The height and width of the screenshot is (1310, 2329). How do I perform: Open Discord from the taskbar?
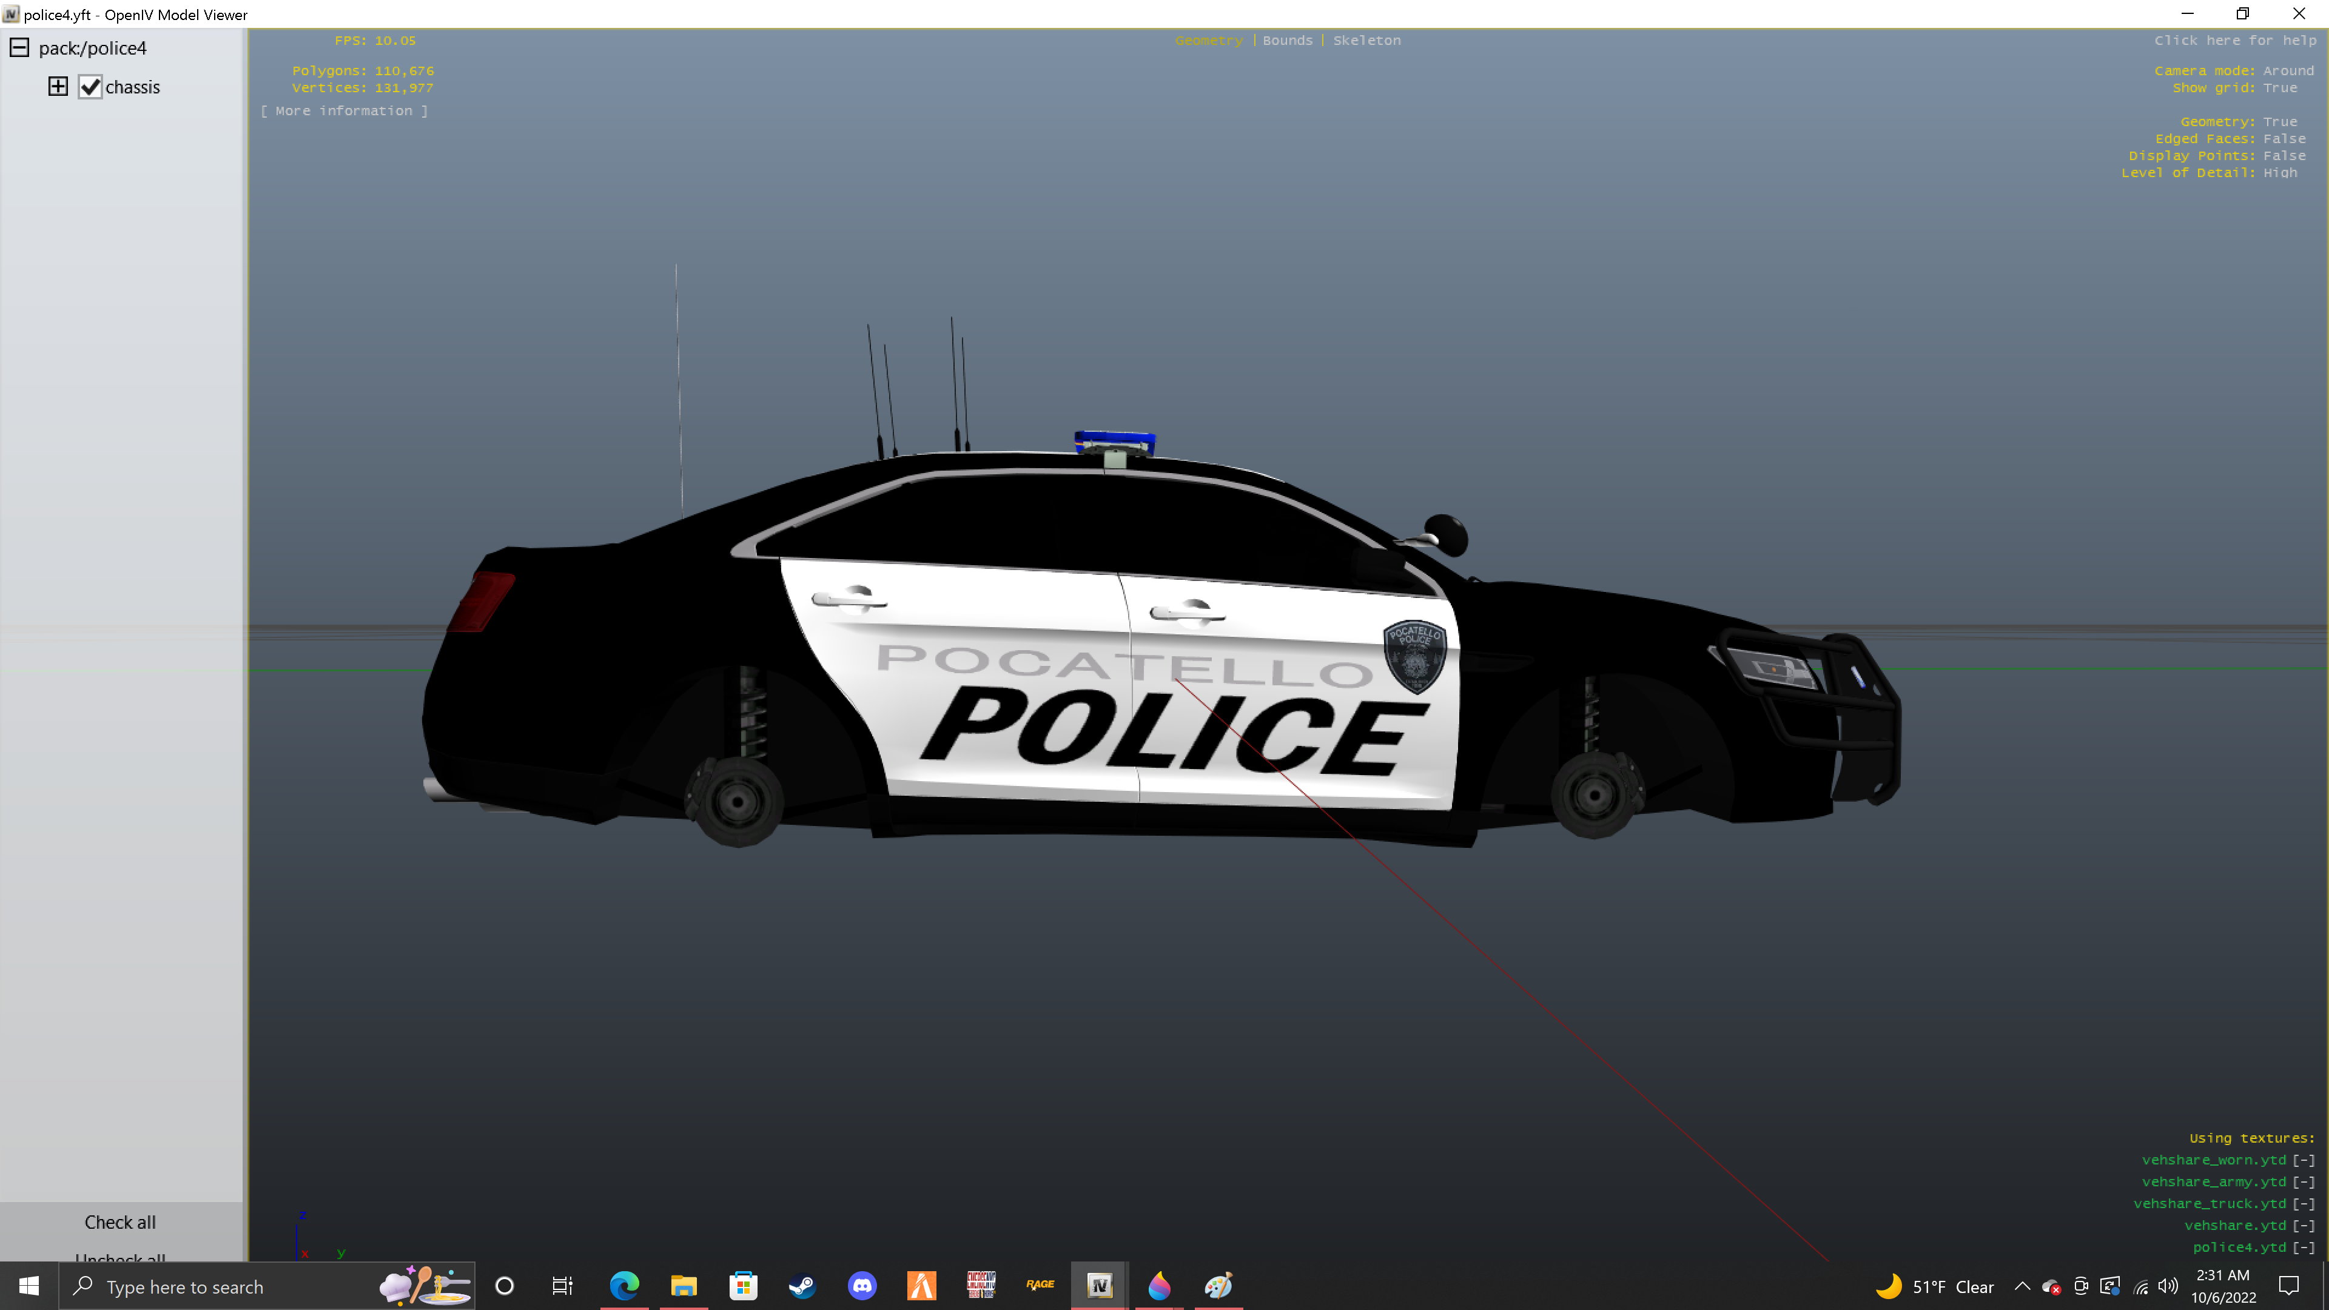coord(862,1286)
